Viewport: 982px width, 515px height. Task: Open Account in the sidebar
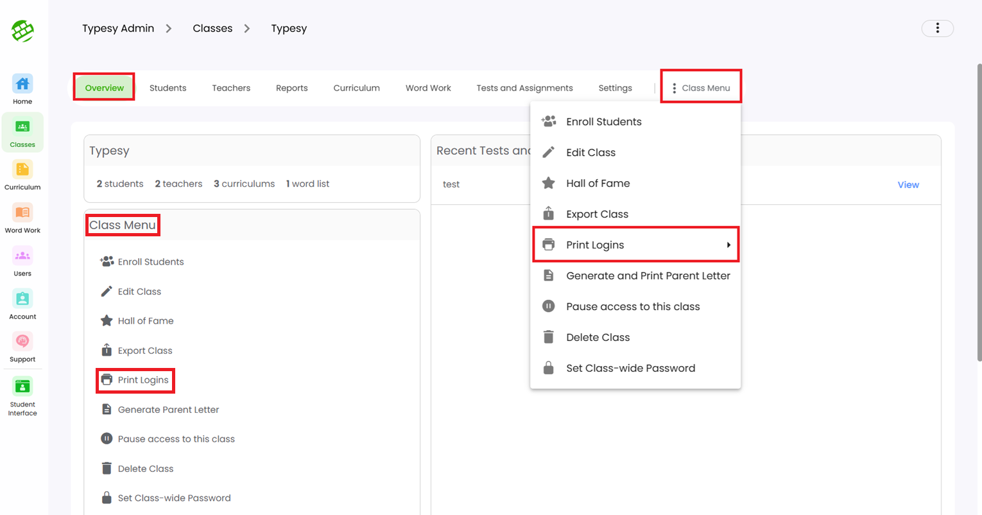tap(22, 304)
